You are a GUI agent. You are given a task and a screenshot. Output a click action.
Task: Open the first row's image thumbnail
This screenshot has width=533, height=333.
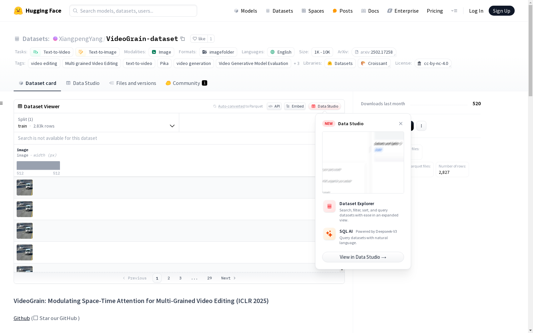coord(25,187)
